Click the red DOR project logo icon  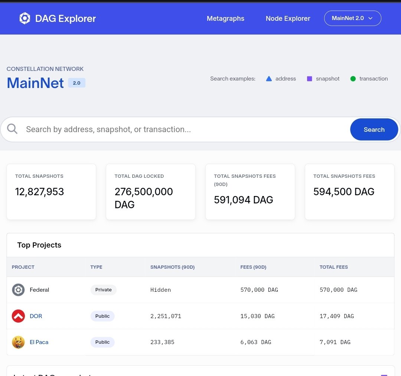[19, 316]
